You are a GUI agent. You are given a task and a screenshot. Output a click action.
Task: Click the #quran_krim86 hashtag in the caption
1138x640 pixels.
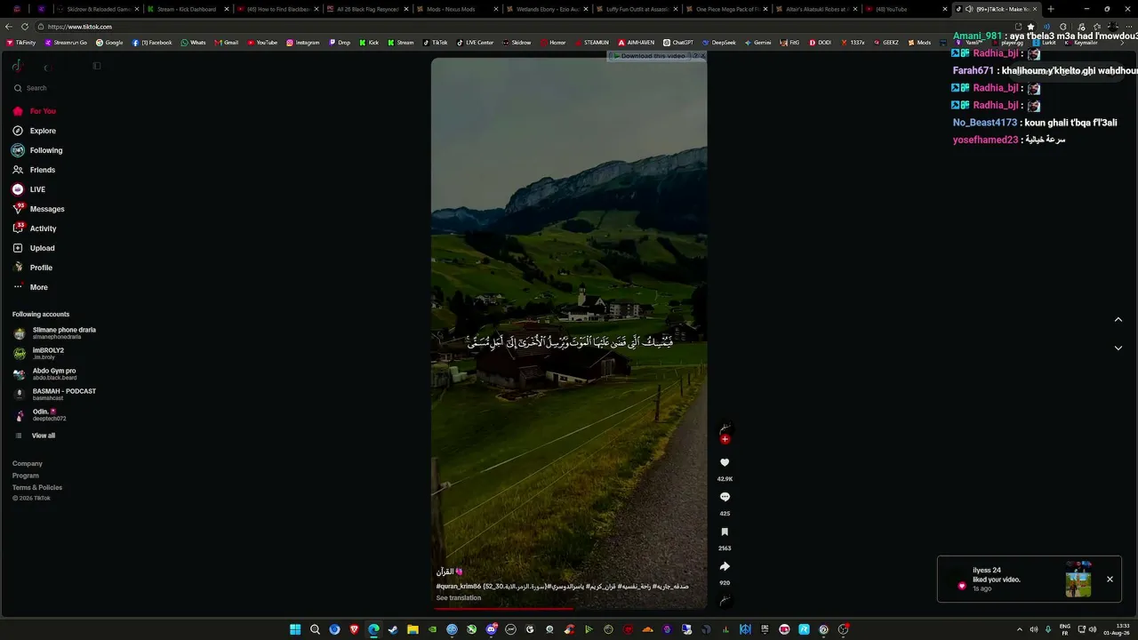(x=459, y=587)
